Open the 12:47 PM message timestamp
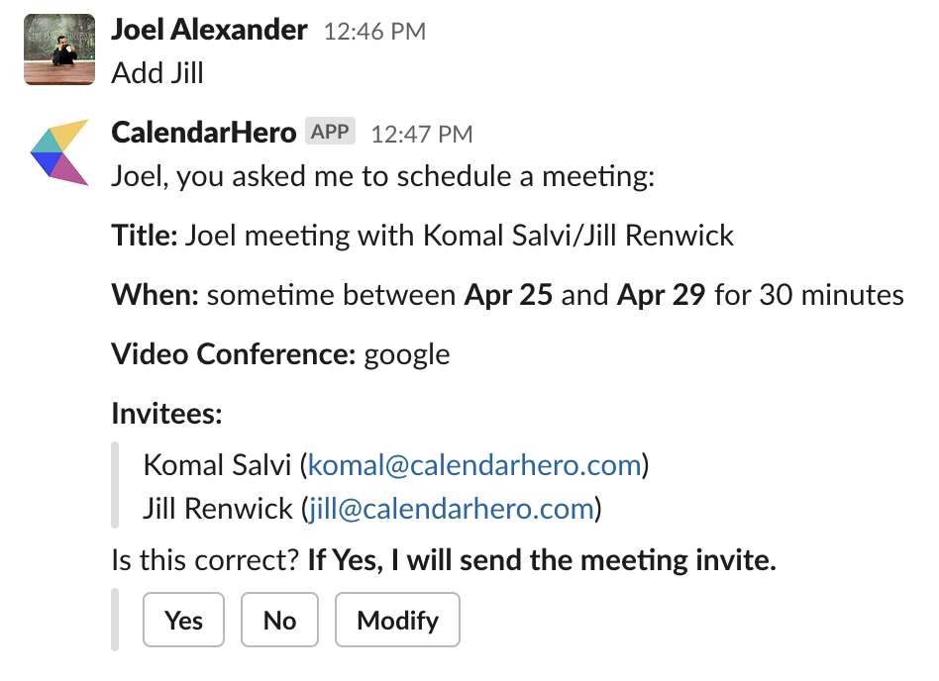Image resolution: width=939 pixels, height=681 pixels. [x=421, y=134]
